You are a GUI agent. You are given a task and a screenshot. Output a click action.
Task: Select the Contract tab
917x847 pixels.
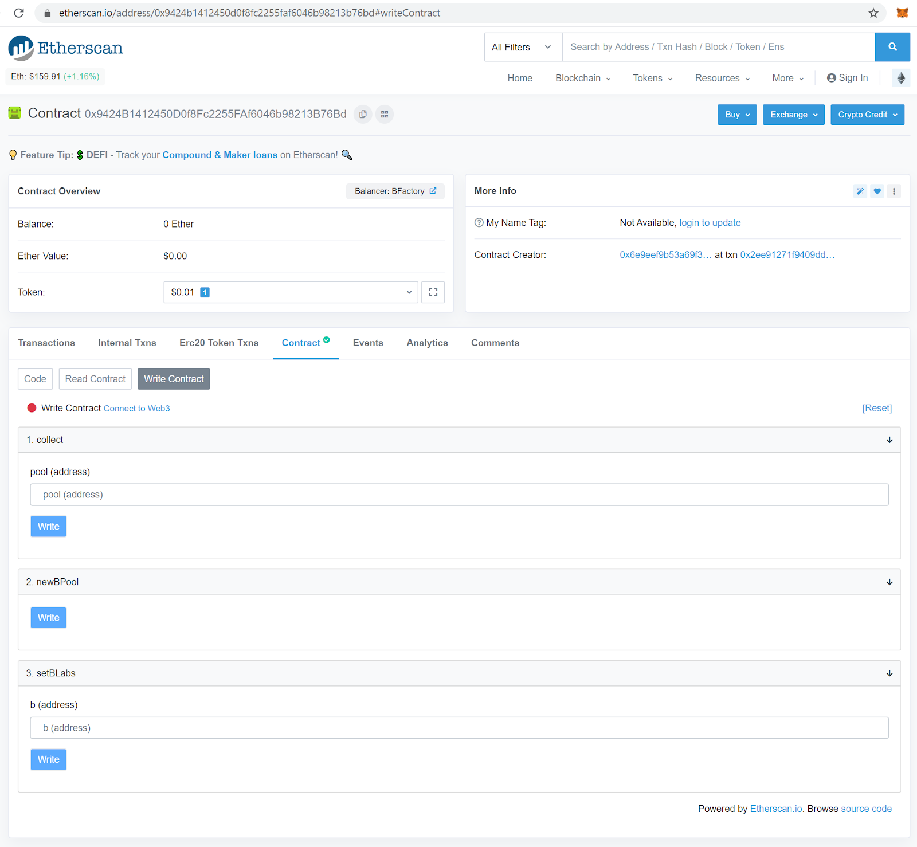[x=305, y=343]
